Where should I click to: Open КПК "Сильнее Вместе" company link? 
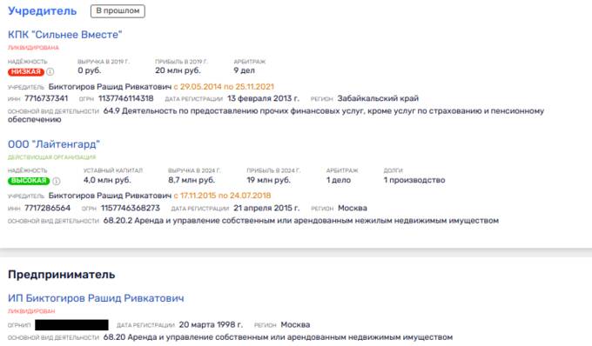pos(65,35)
